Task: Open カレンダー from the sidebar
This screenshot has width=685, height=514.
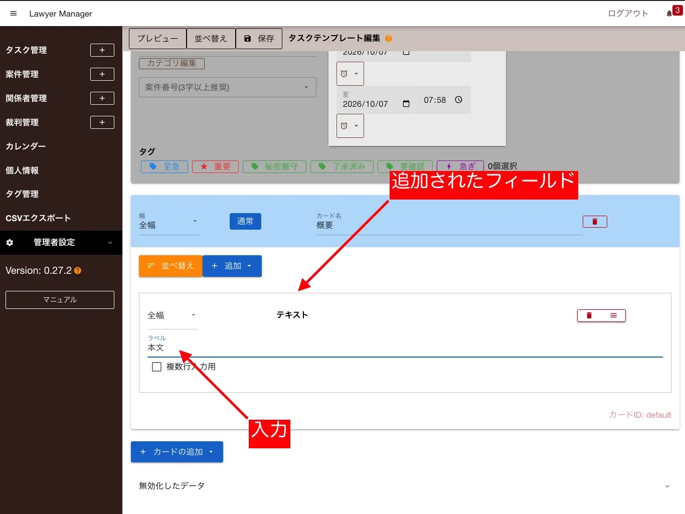Action: click(26, 146)
